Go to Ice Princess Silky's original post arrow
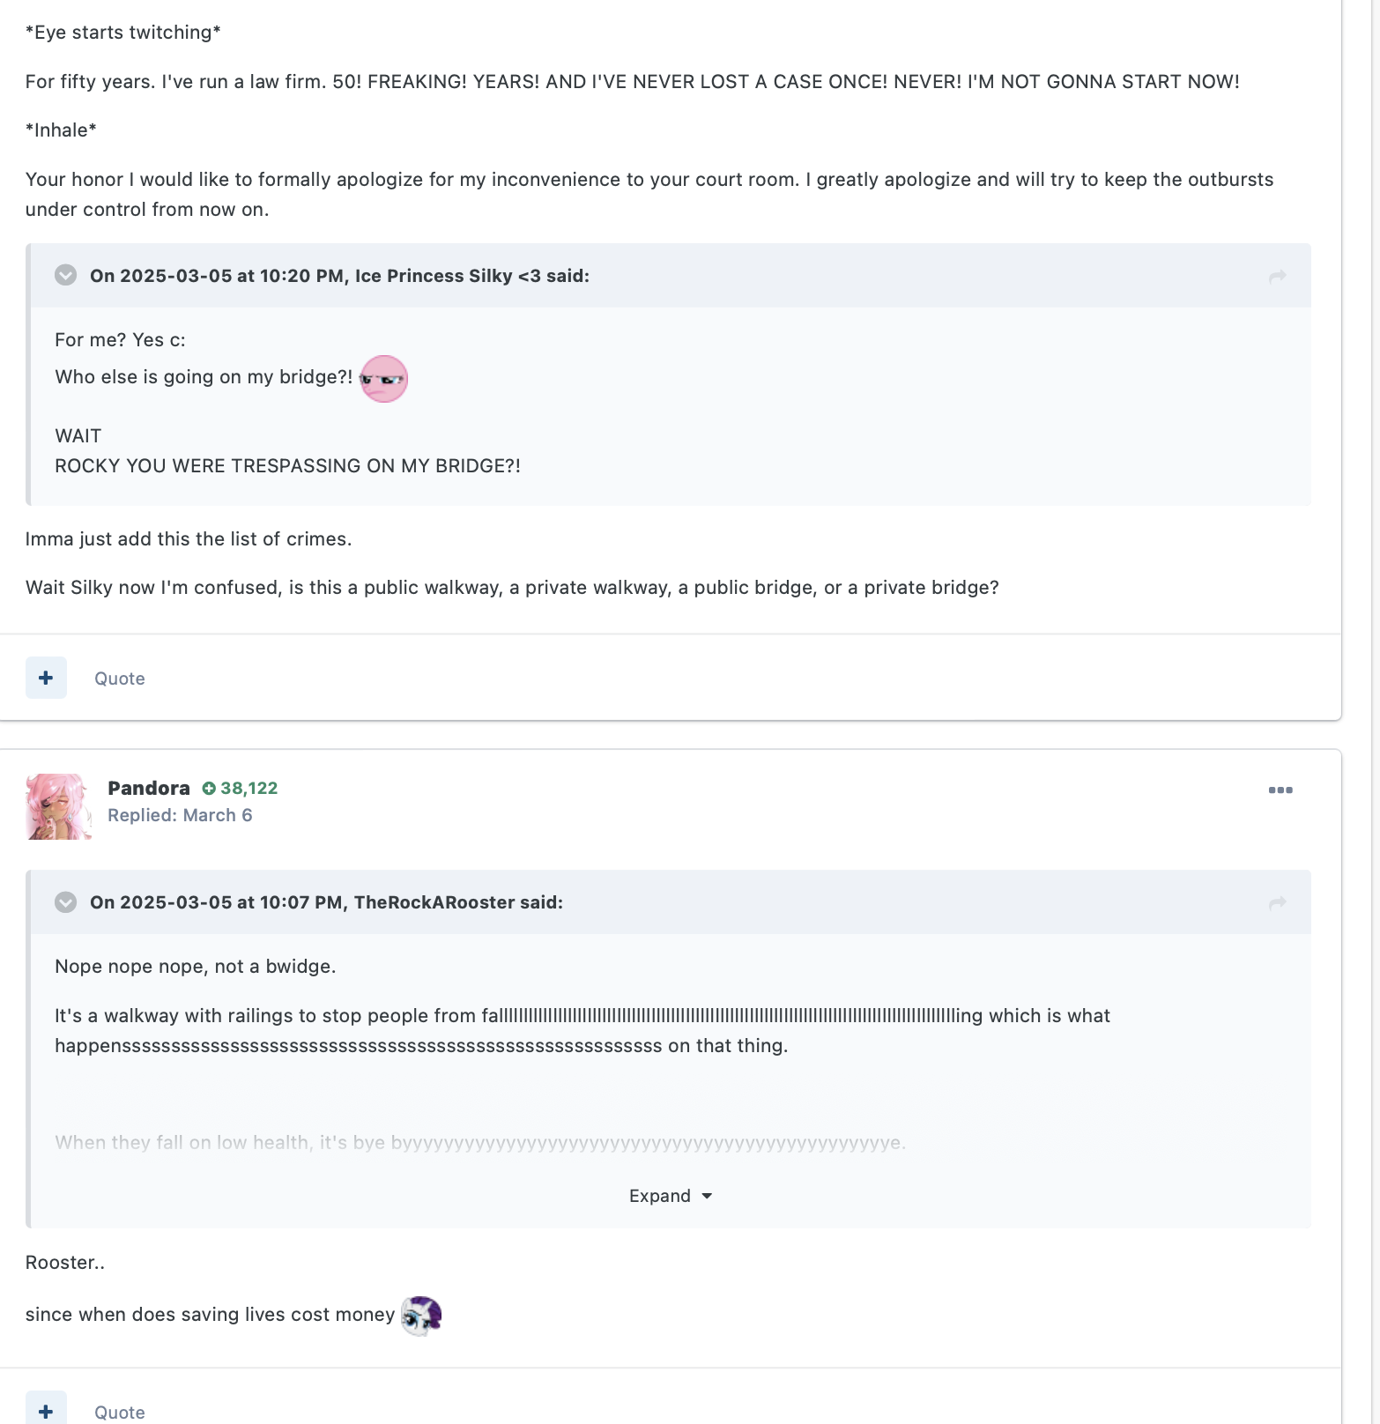This screenshot has height=1424, width=1380. [x=1277, y=277]
